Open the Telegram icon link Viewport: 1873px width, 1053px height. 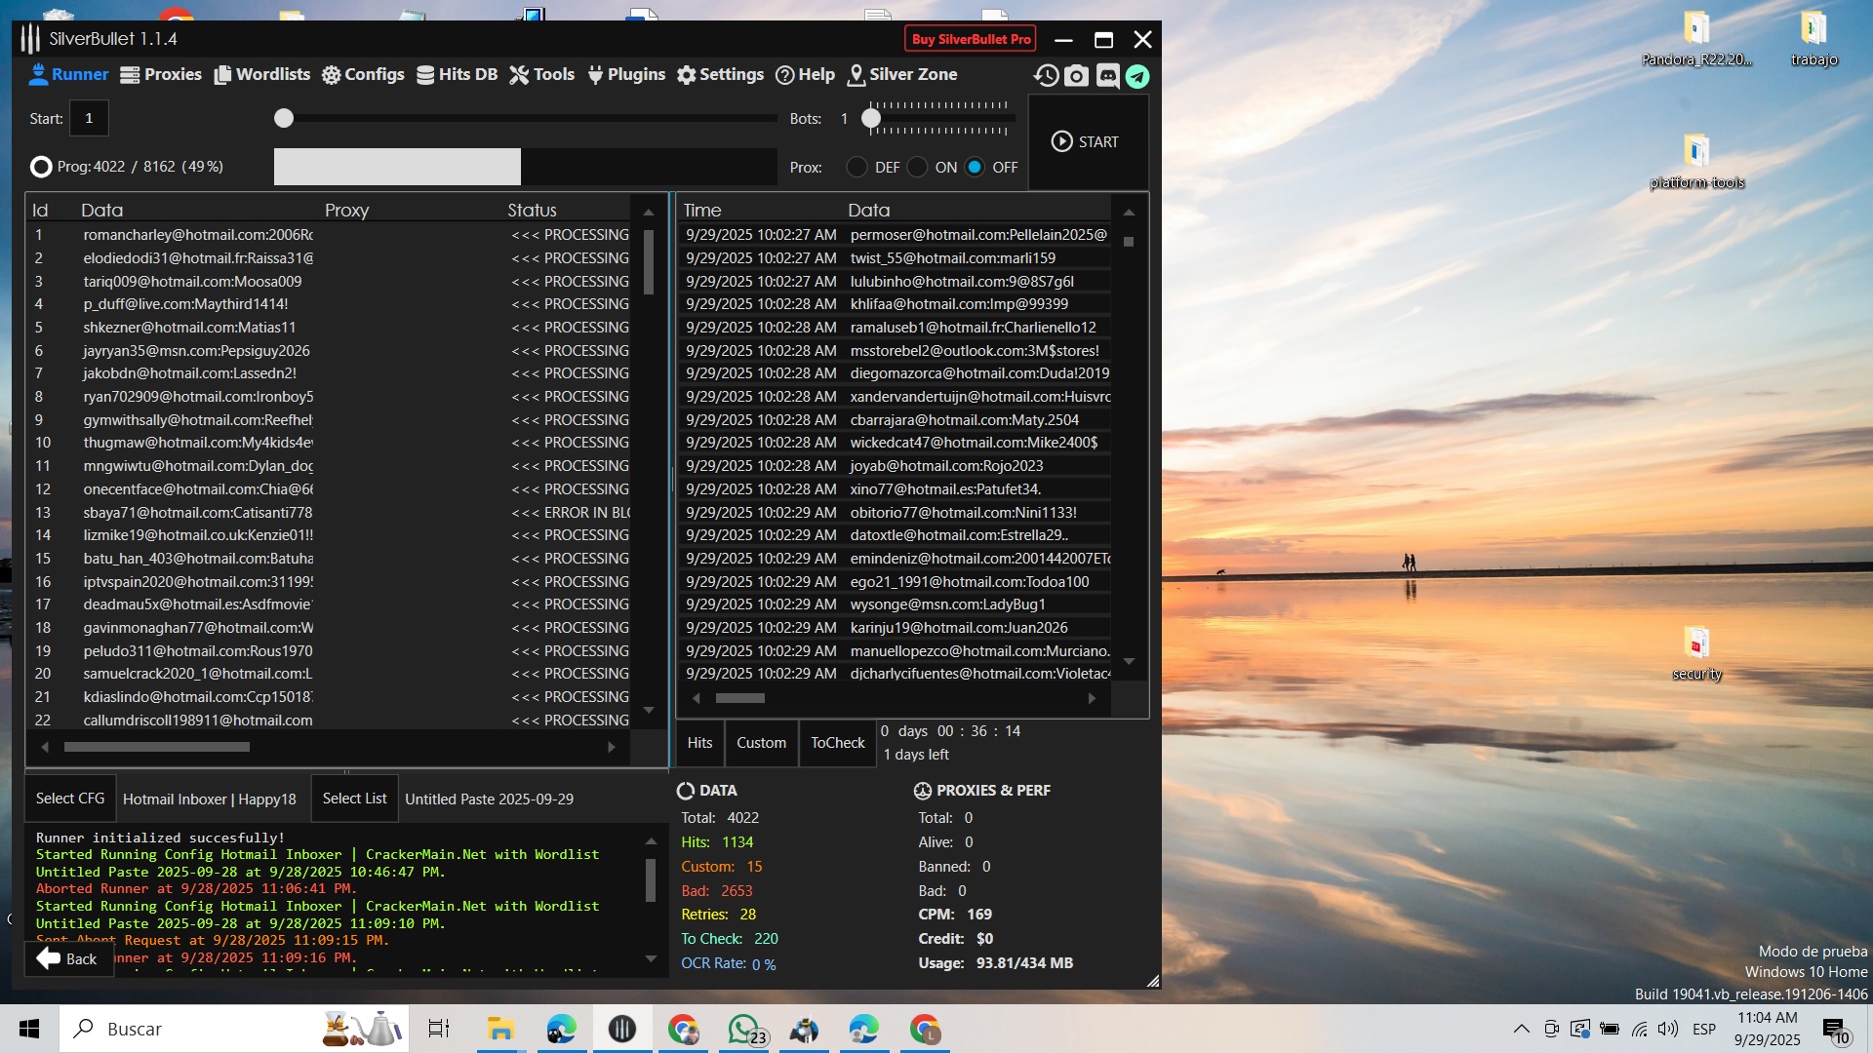coord(1137,75)
